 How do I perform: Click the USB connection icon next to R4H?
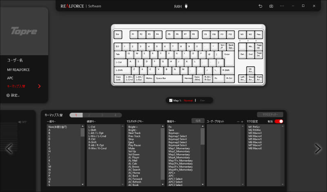tap(186, 6)
